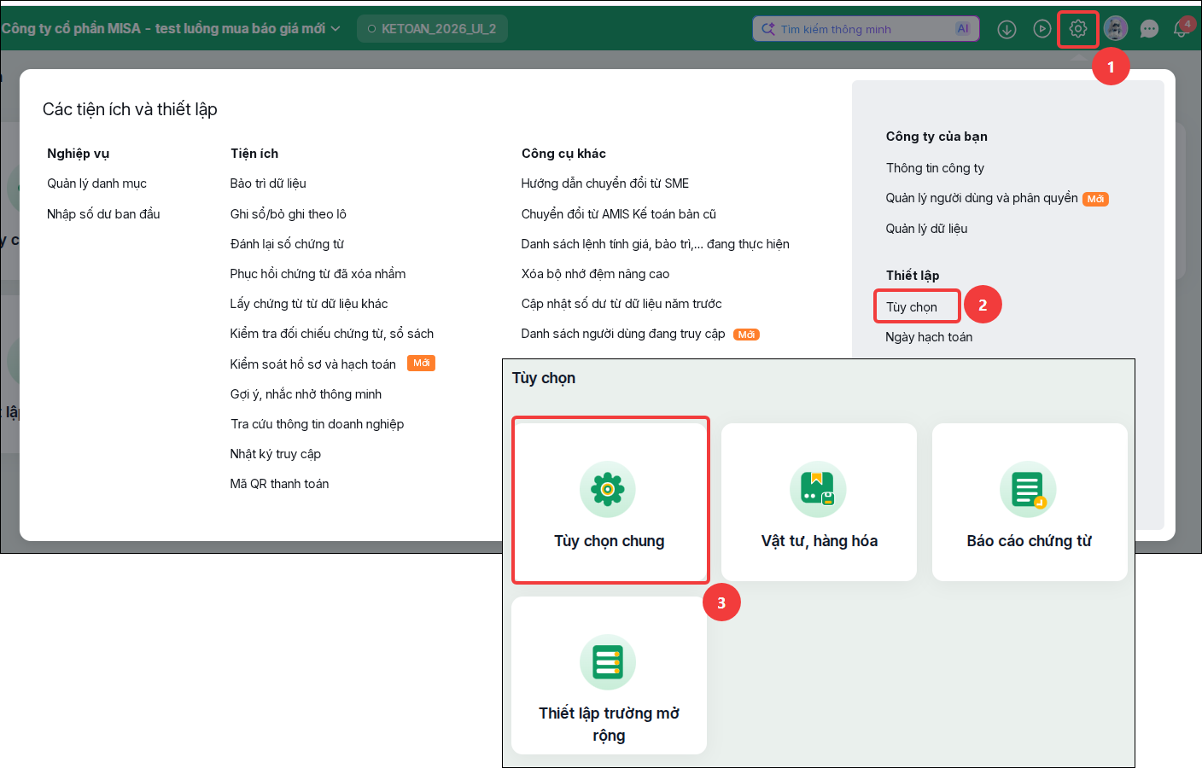Screen dimensions: 1202x780
Task: Open Nhật ký truy cập
Action: pyautogui.click(x=275, y=454)
